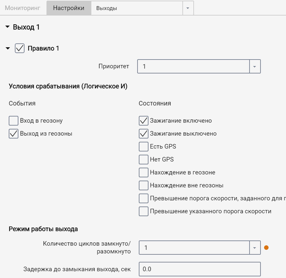
Task: Uncheck Зажигание включено
Action: [144, 121]
